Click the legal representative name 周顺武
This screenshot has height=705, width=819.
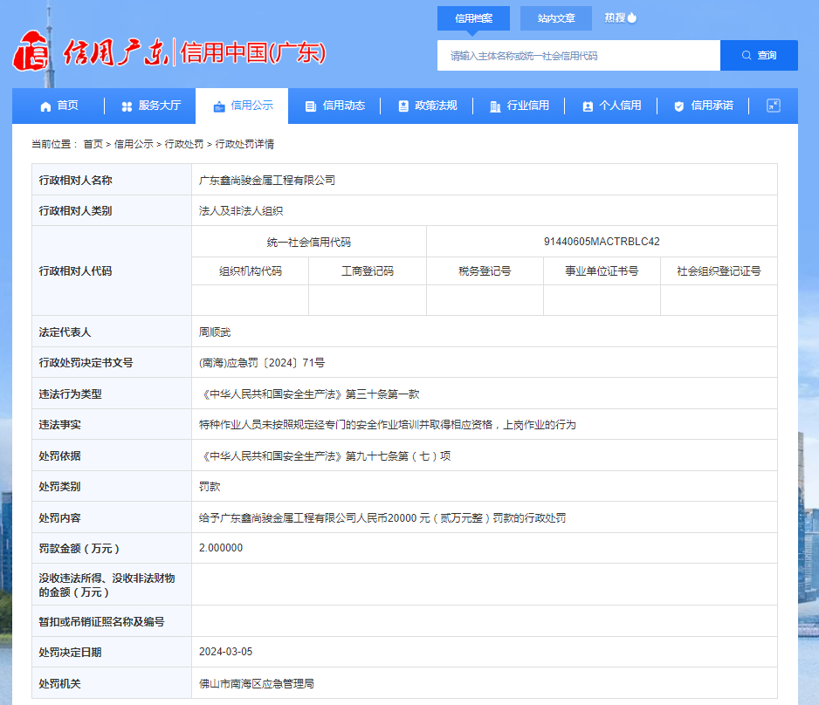pos(215,332)
